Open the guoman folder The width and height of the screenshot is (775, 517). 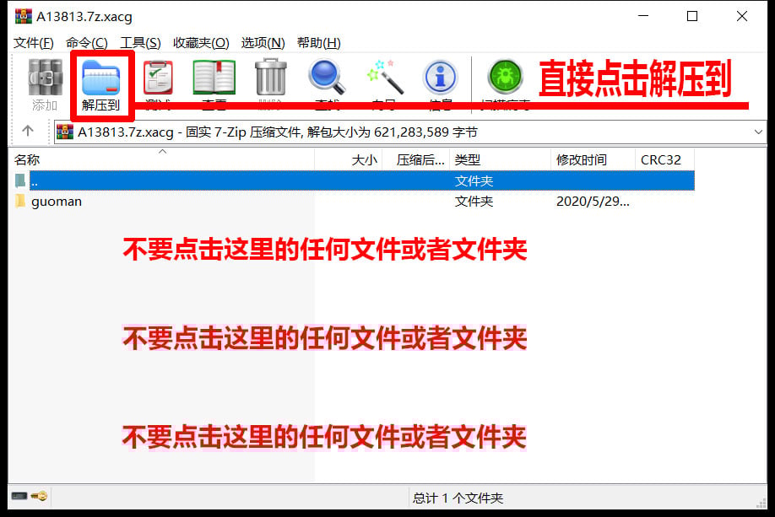[x=57, y=201]
